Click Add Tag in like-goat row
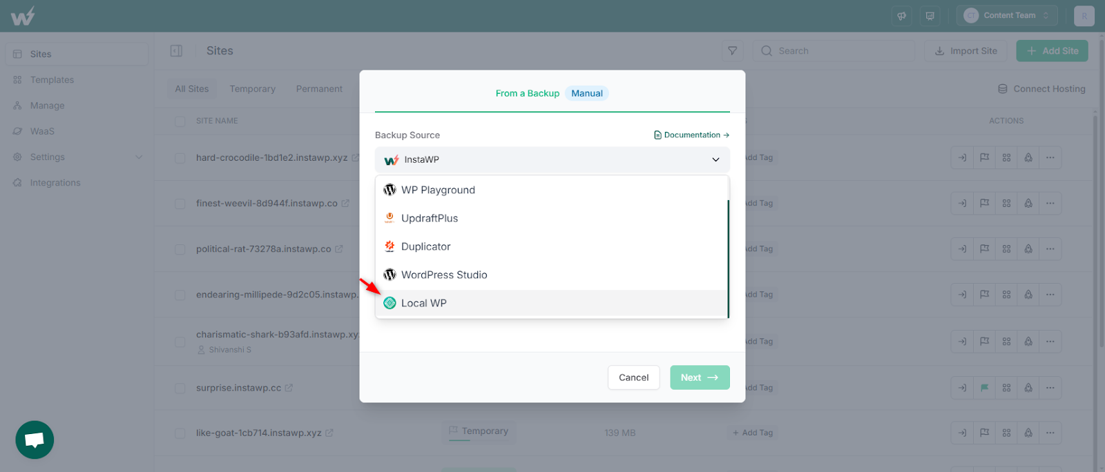This screenshot has height=472, width=1105. point(753,433)
